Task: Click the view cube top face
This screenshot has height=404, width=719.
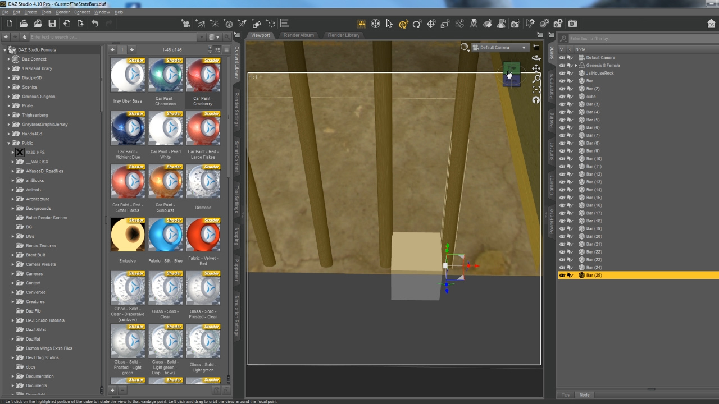Action: 511,68
